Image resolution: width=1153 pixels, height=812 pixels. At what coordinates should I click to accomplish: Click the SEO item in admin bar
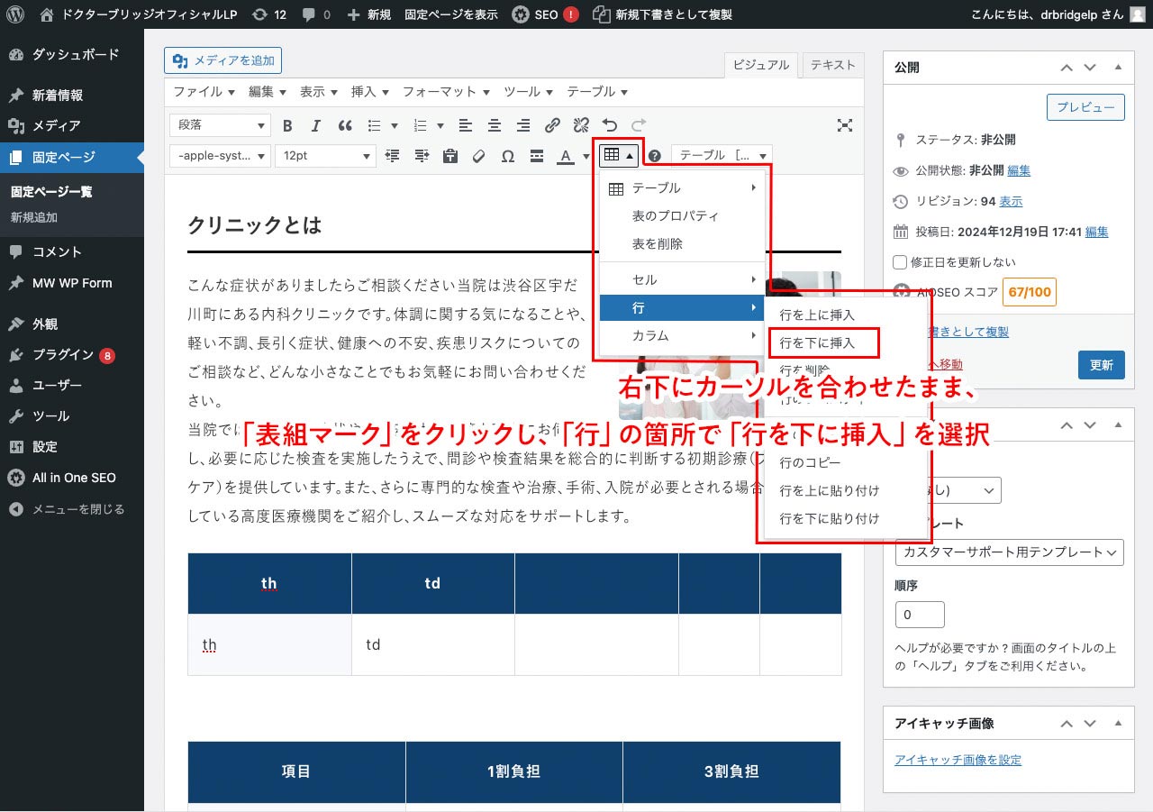click(x=545, y=14)
